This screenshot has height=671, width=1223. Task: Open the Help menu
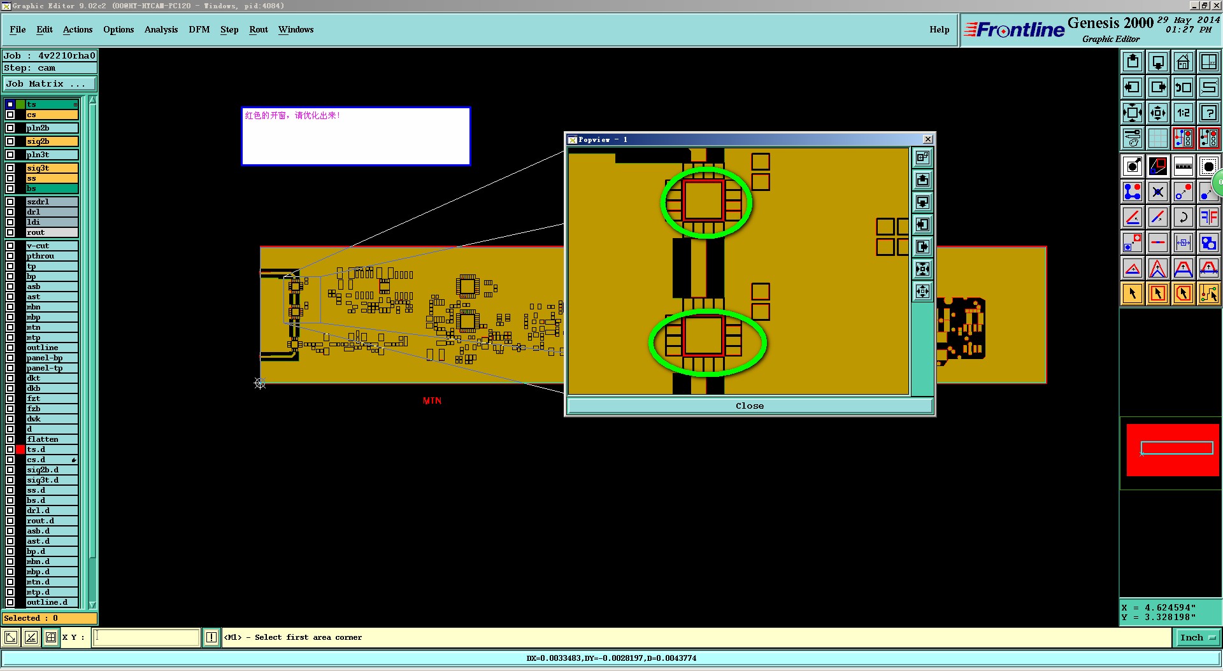(940, 29)
